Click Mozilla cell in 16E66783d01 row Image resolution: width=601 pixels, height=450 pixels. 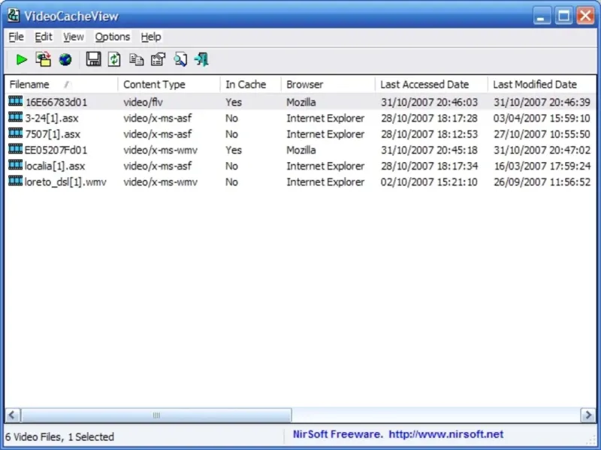pos(301,102)
